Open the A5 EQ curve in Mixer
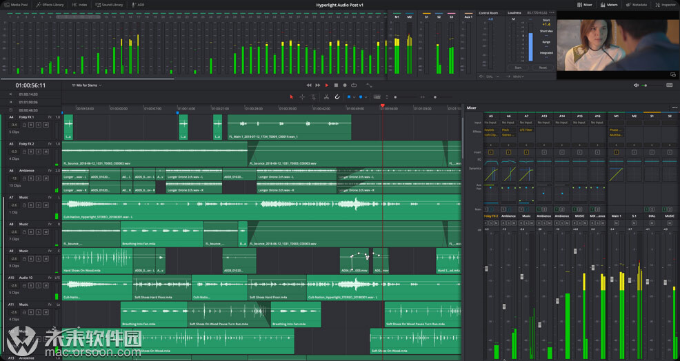The width and height of the screenshot is (680, 361). [x=490, y=162]
